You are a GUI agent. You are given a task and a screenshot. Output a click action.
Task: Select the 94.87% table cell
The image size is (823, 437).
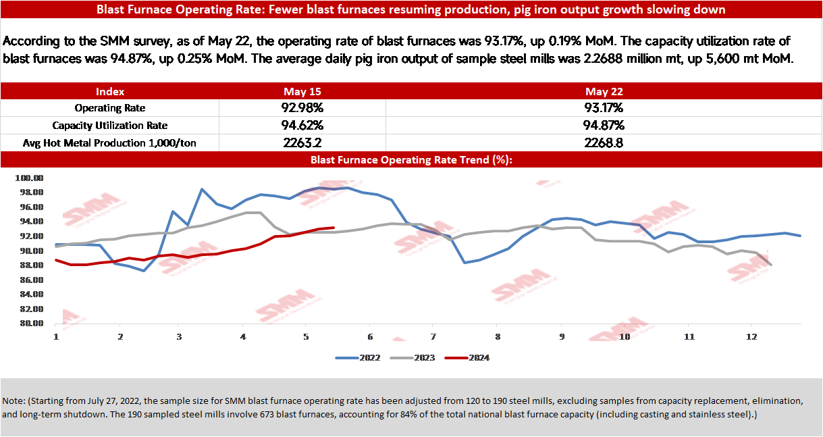[604, 125]
